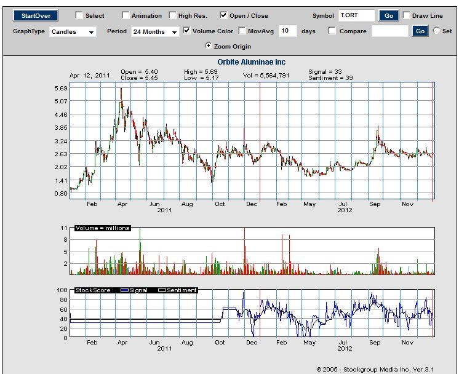
Task: Click the Apr 12, 2011 date readout
Action: coord(90,76)
